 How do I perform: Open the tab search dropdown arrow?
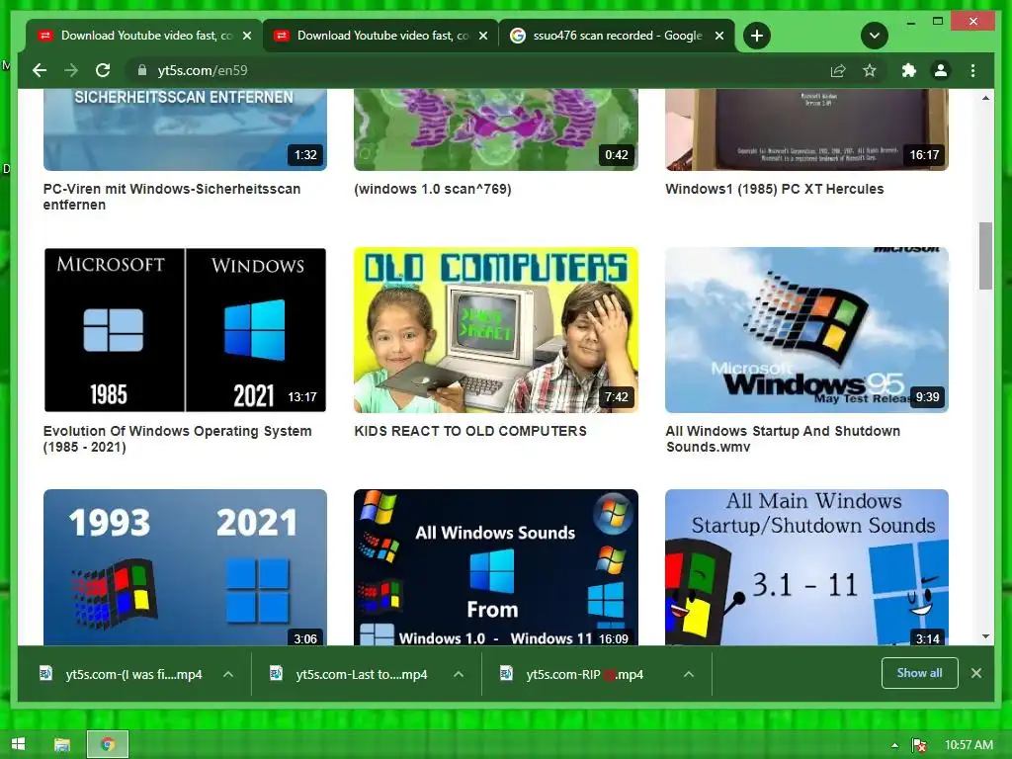(875, 36)
